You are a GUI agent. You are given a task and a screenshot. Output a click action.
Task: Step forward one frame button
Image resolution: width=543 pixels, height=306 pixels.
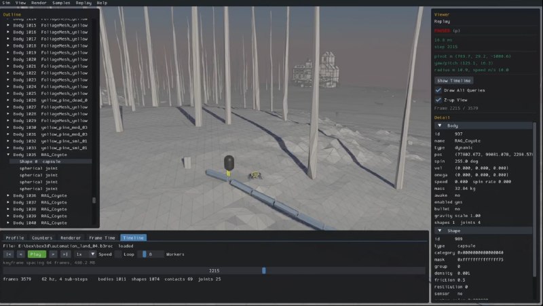click(x=53, y=254)
